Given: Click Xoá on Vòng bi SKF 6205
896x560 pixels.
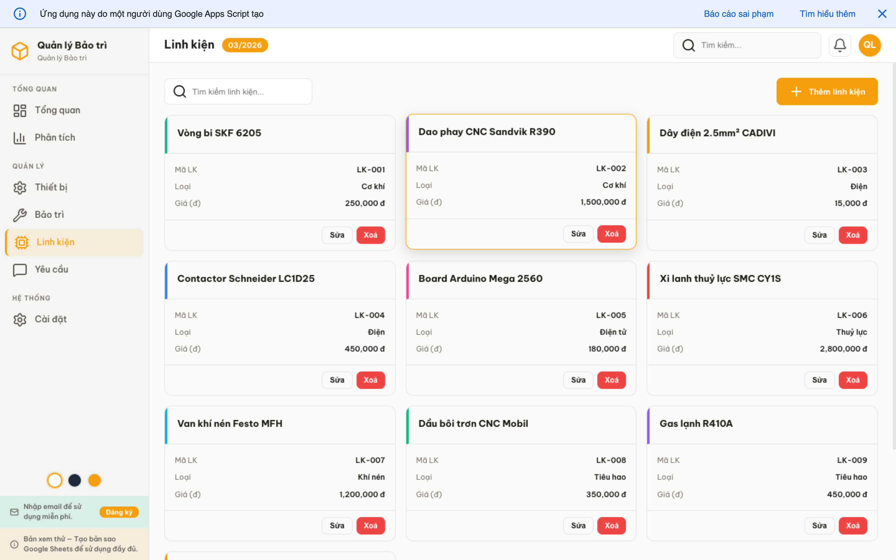Looking at the screenshot, I should (370, 235).
